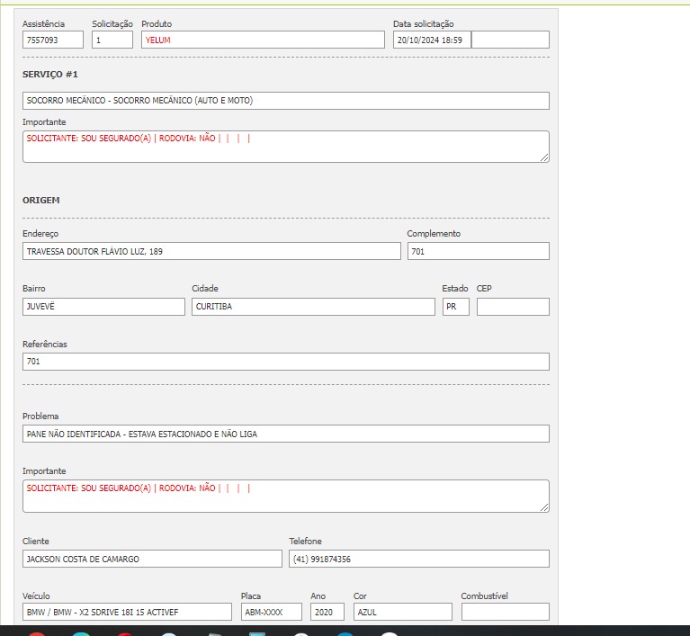Click the Cliente label
Image resolution: width=690 pixels, height=636 pixels.
coord(36,541)
